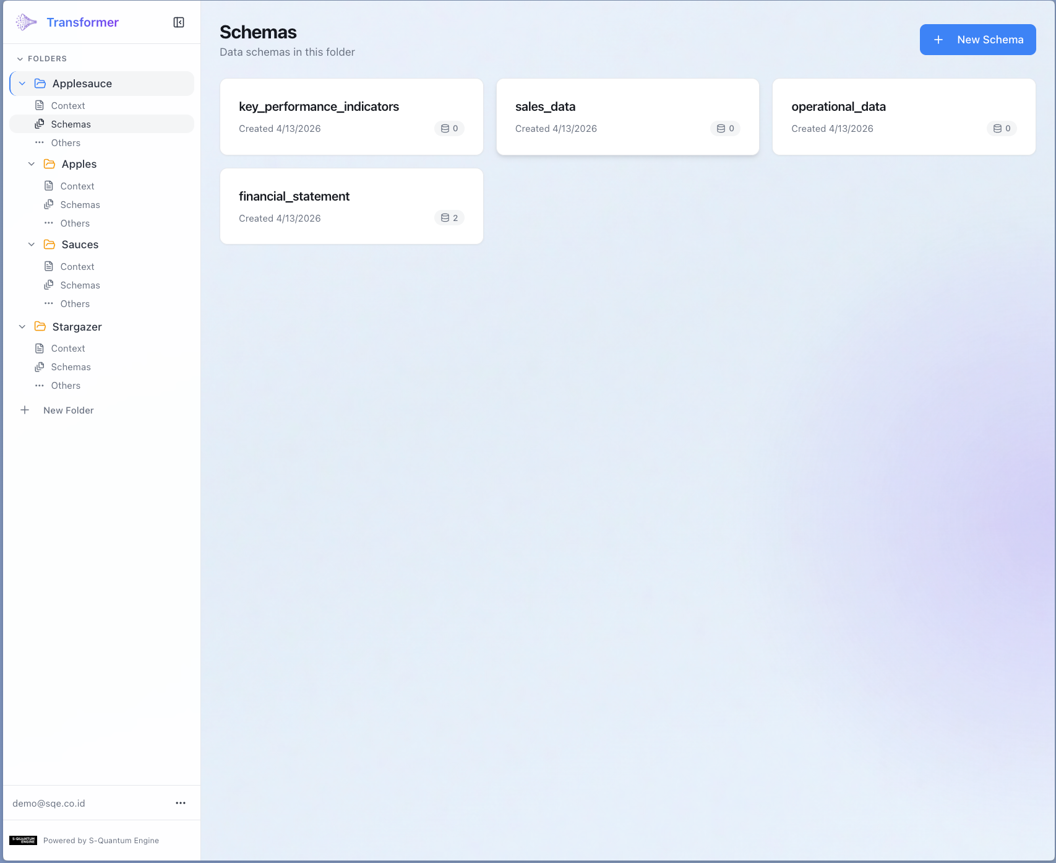
Task: Click the Transformer logo icon
Action: pos(26,22)
